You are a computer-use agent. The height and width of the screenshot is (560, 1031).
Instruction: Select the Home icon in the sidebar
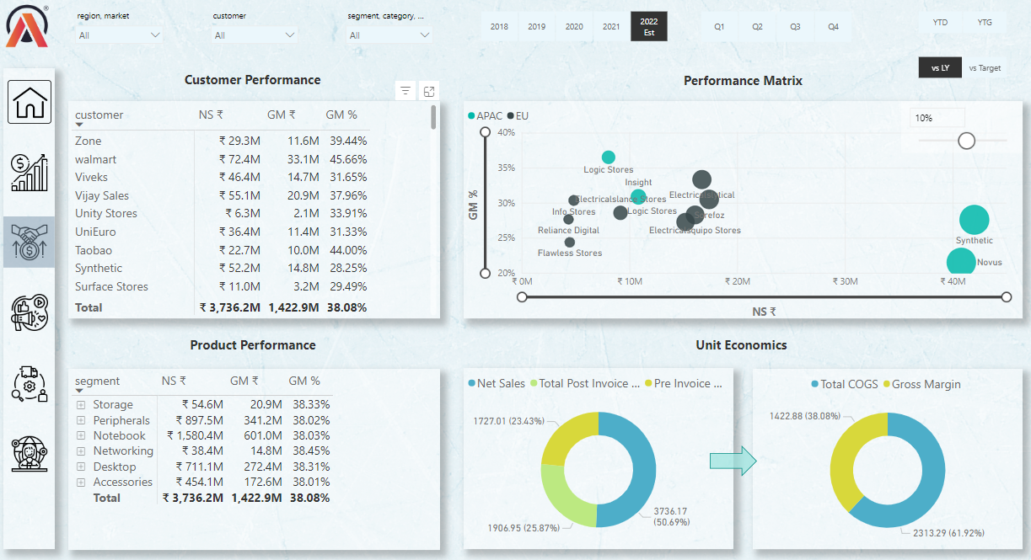pyautogui.click(x=29, y=101)
